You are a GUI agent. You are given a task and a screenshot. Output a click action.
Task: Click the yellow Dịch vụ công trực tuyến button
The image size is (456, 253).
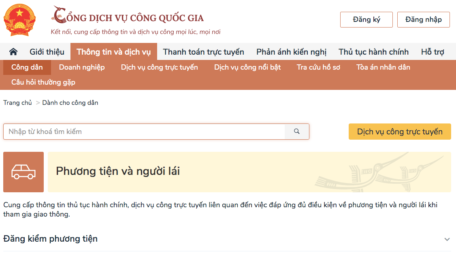(x=399, y=131)
